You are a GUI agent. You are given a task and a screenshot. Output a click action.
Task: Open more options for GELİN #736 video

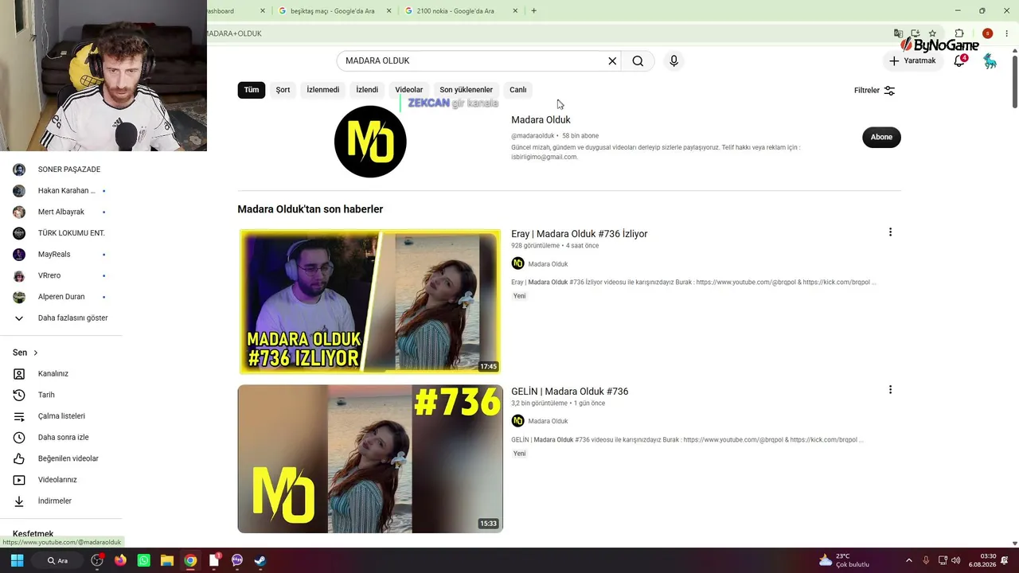pyautogui.click(x=890, y=390)
